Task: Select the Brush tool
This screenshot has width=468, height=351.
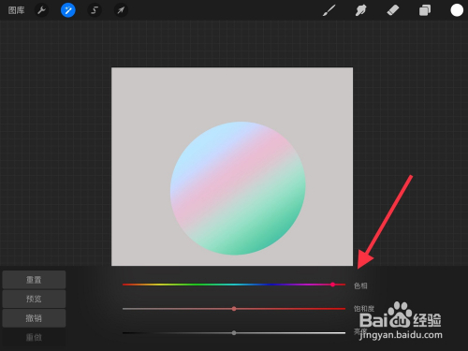Action: point(329,10)
